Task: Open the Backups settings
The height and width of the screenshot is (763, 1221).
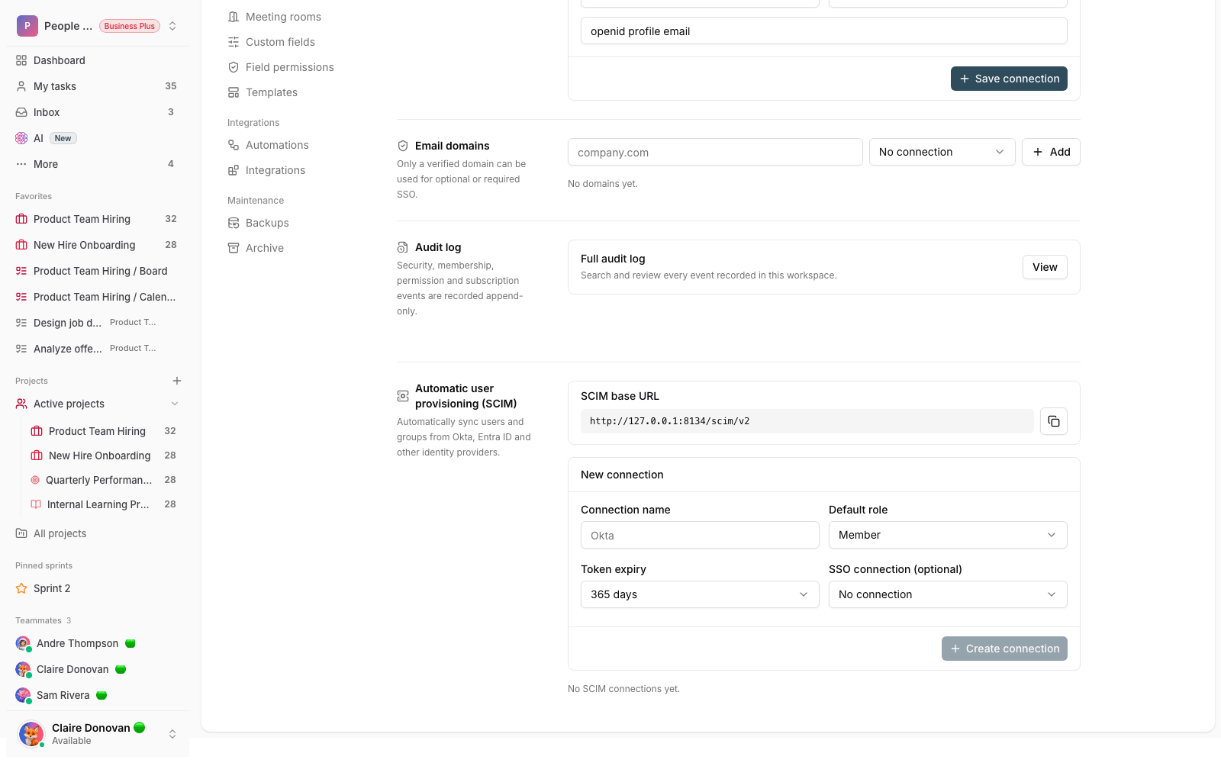Action: pyautogui.click(x=267, y=223)
